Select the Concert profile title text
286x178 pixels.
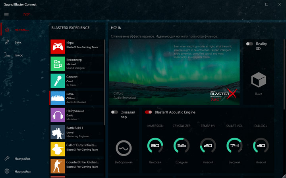(x=72, y=77)
